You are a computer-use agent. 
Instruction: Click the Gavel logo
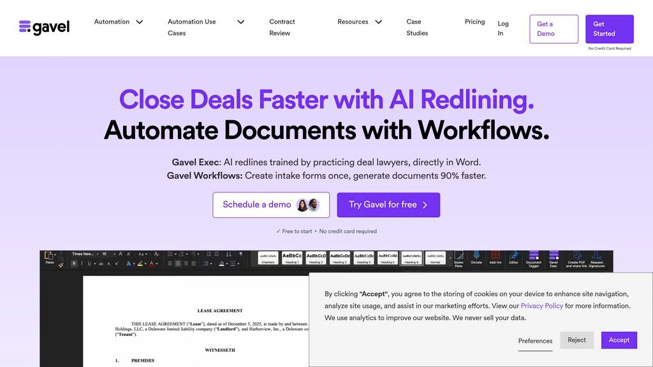click(44, 27)
